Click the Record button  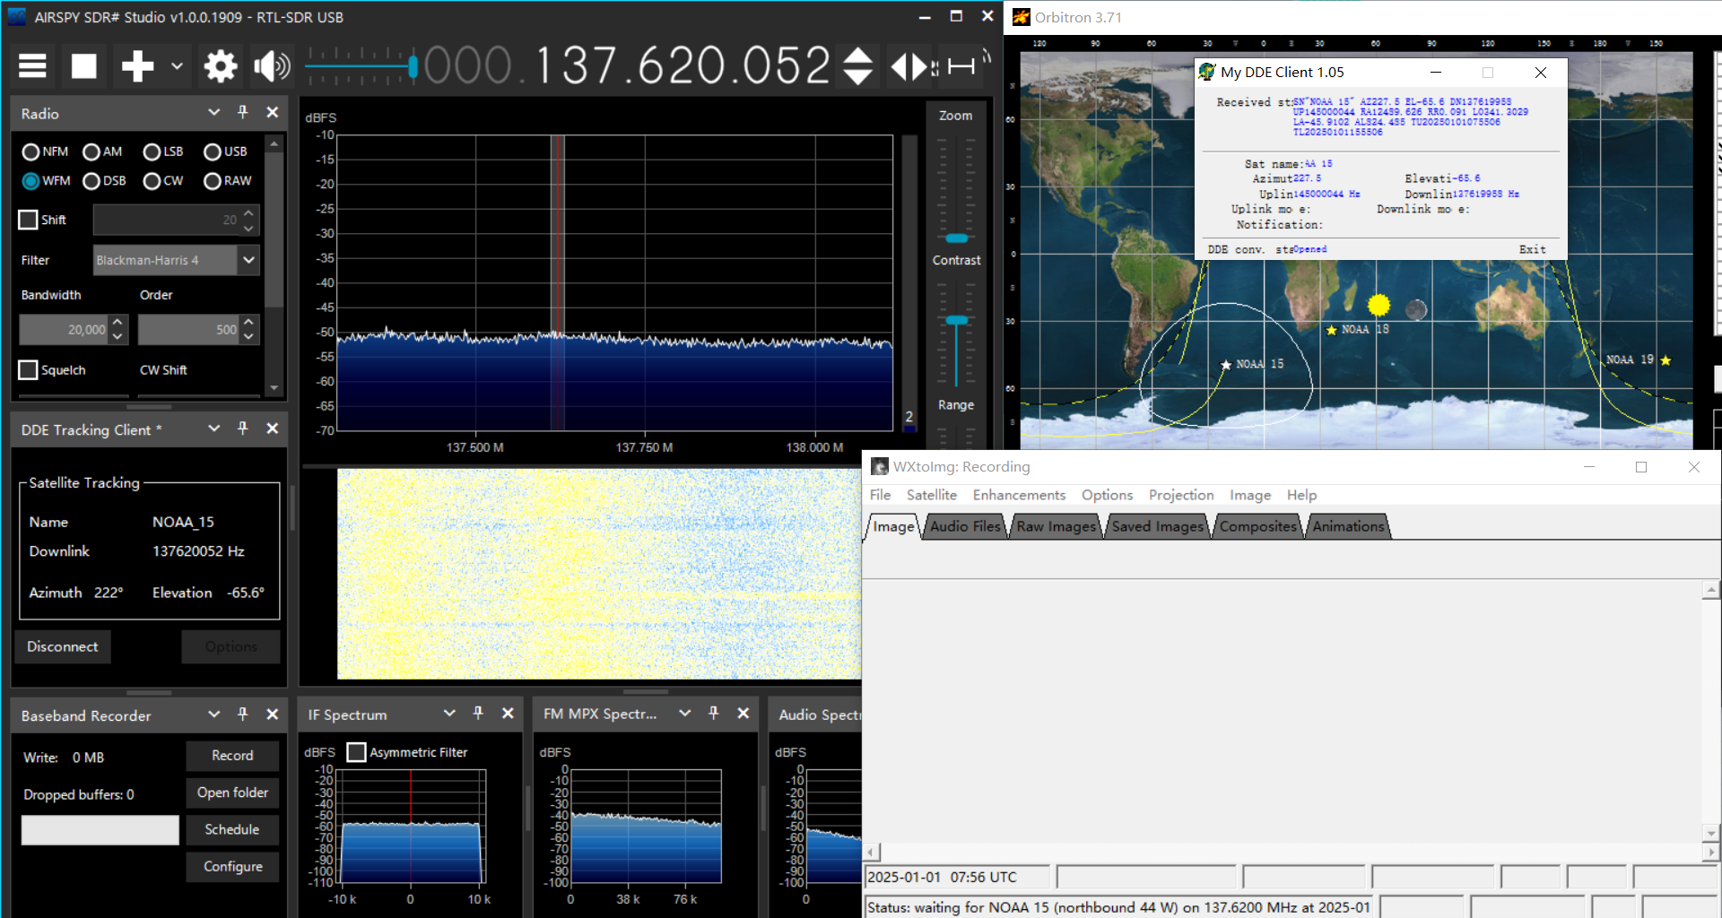(x=232, y=756)
